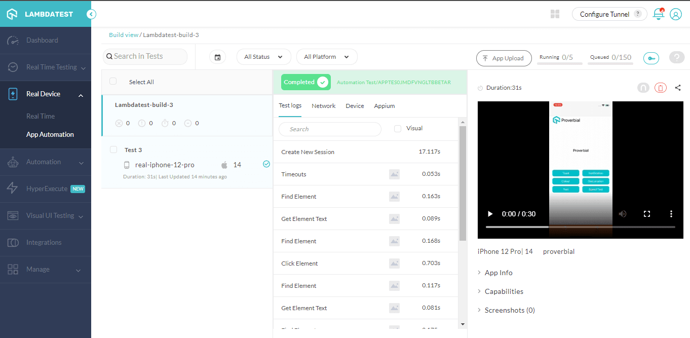Open the user profile account icon
The height and width of the screenshot is (338, 690).
[x=676, y=14]
